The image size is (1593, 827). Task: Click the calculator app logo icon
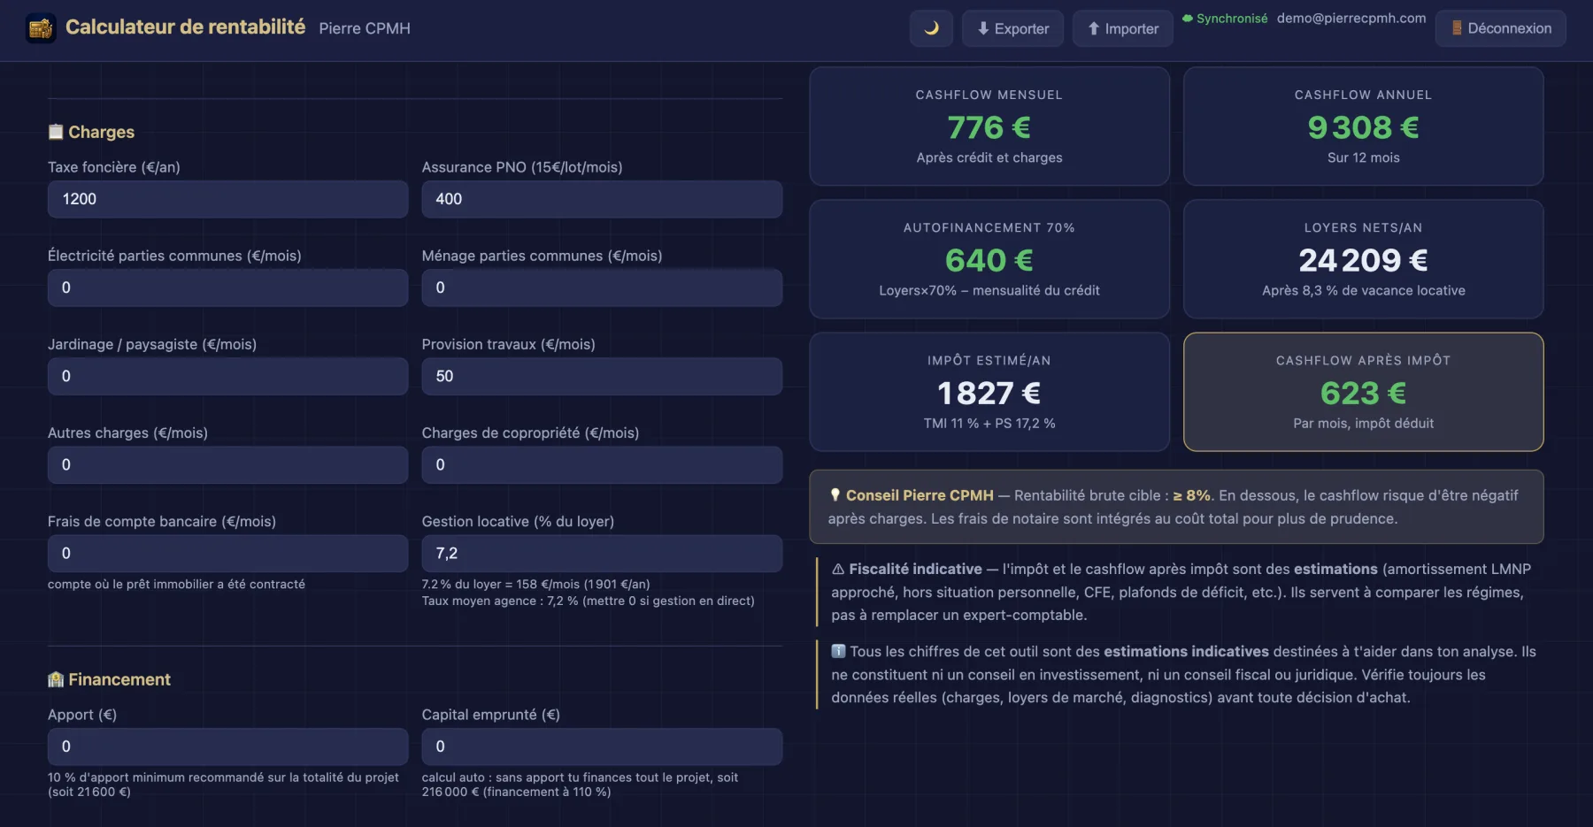pyautogui.click(x=41, y=28)
